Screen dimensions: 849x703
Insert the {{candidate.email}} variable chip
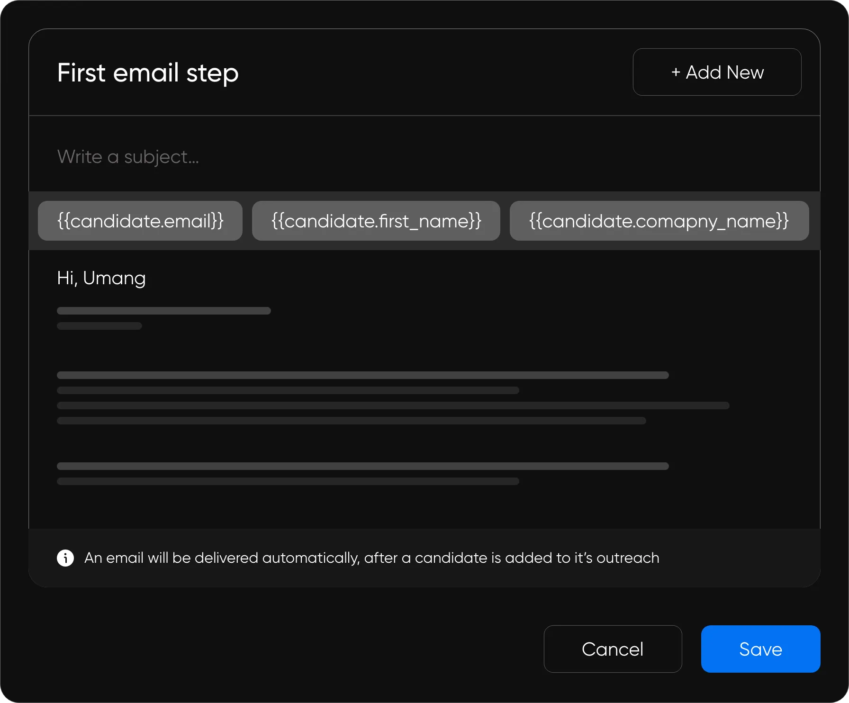(140, 221)
